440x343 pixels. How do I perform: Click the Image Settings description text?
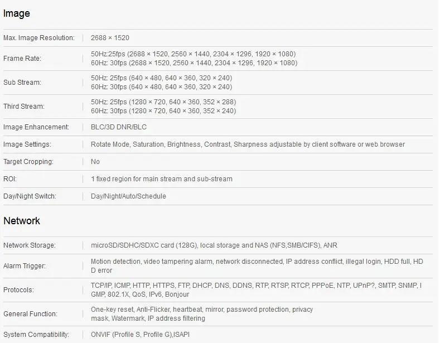click(248, 144)
